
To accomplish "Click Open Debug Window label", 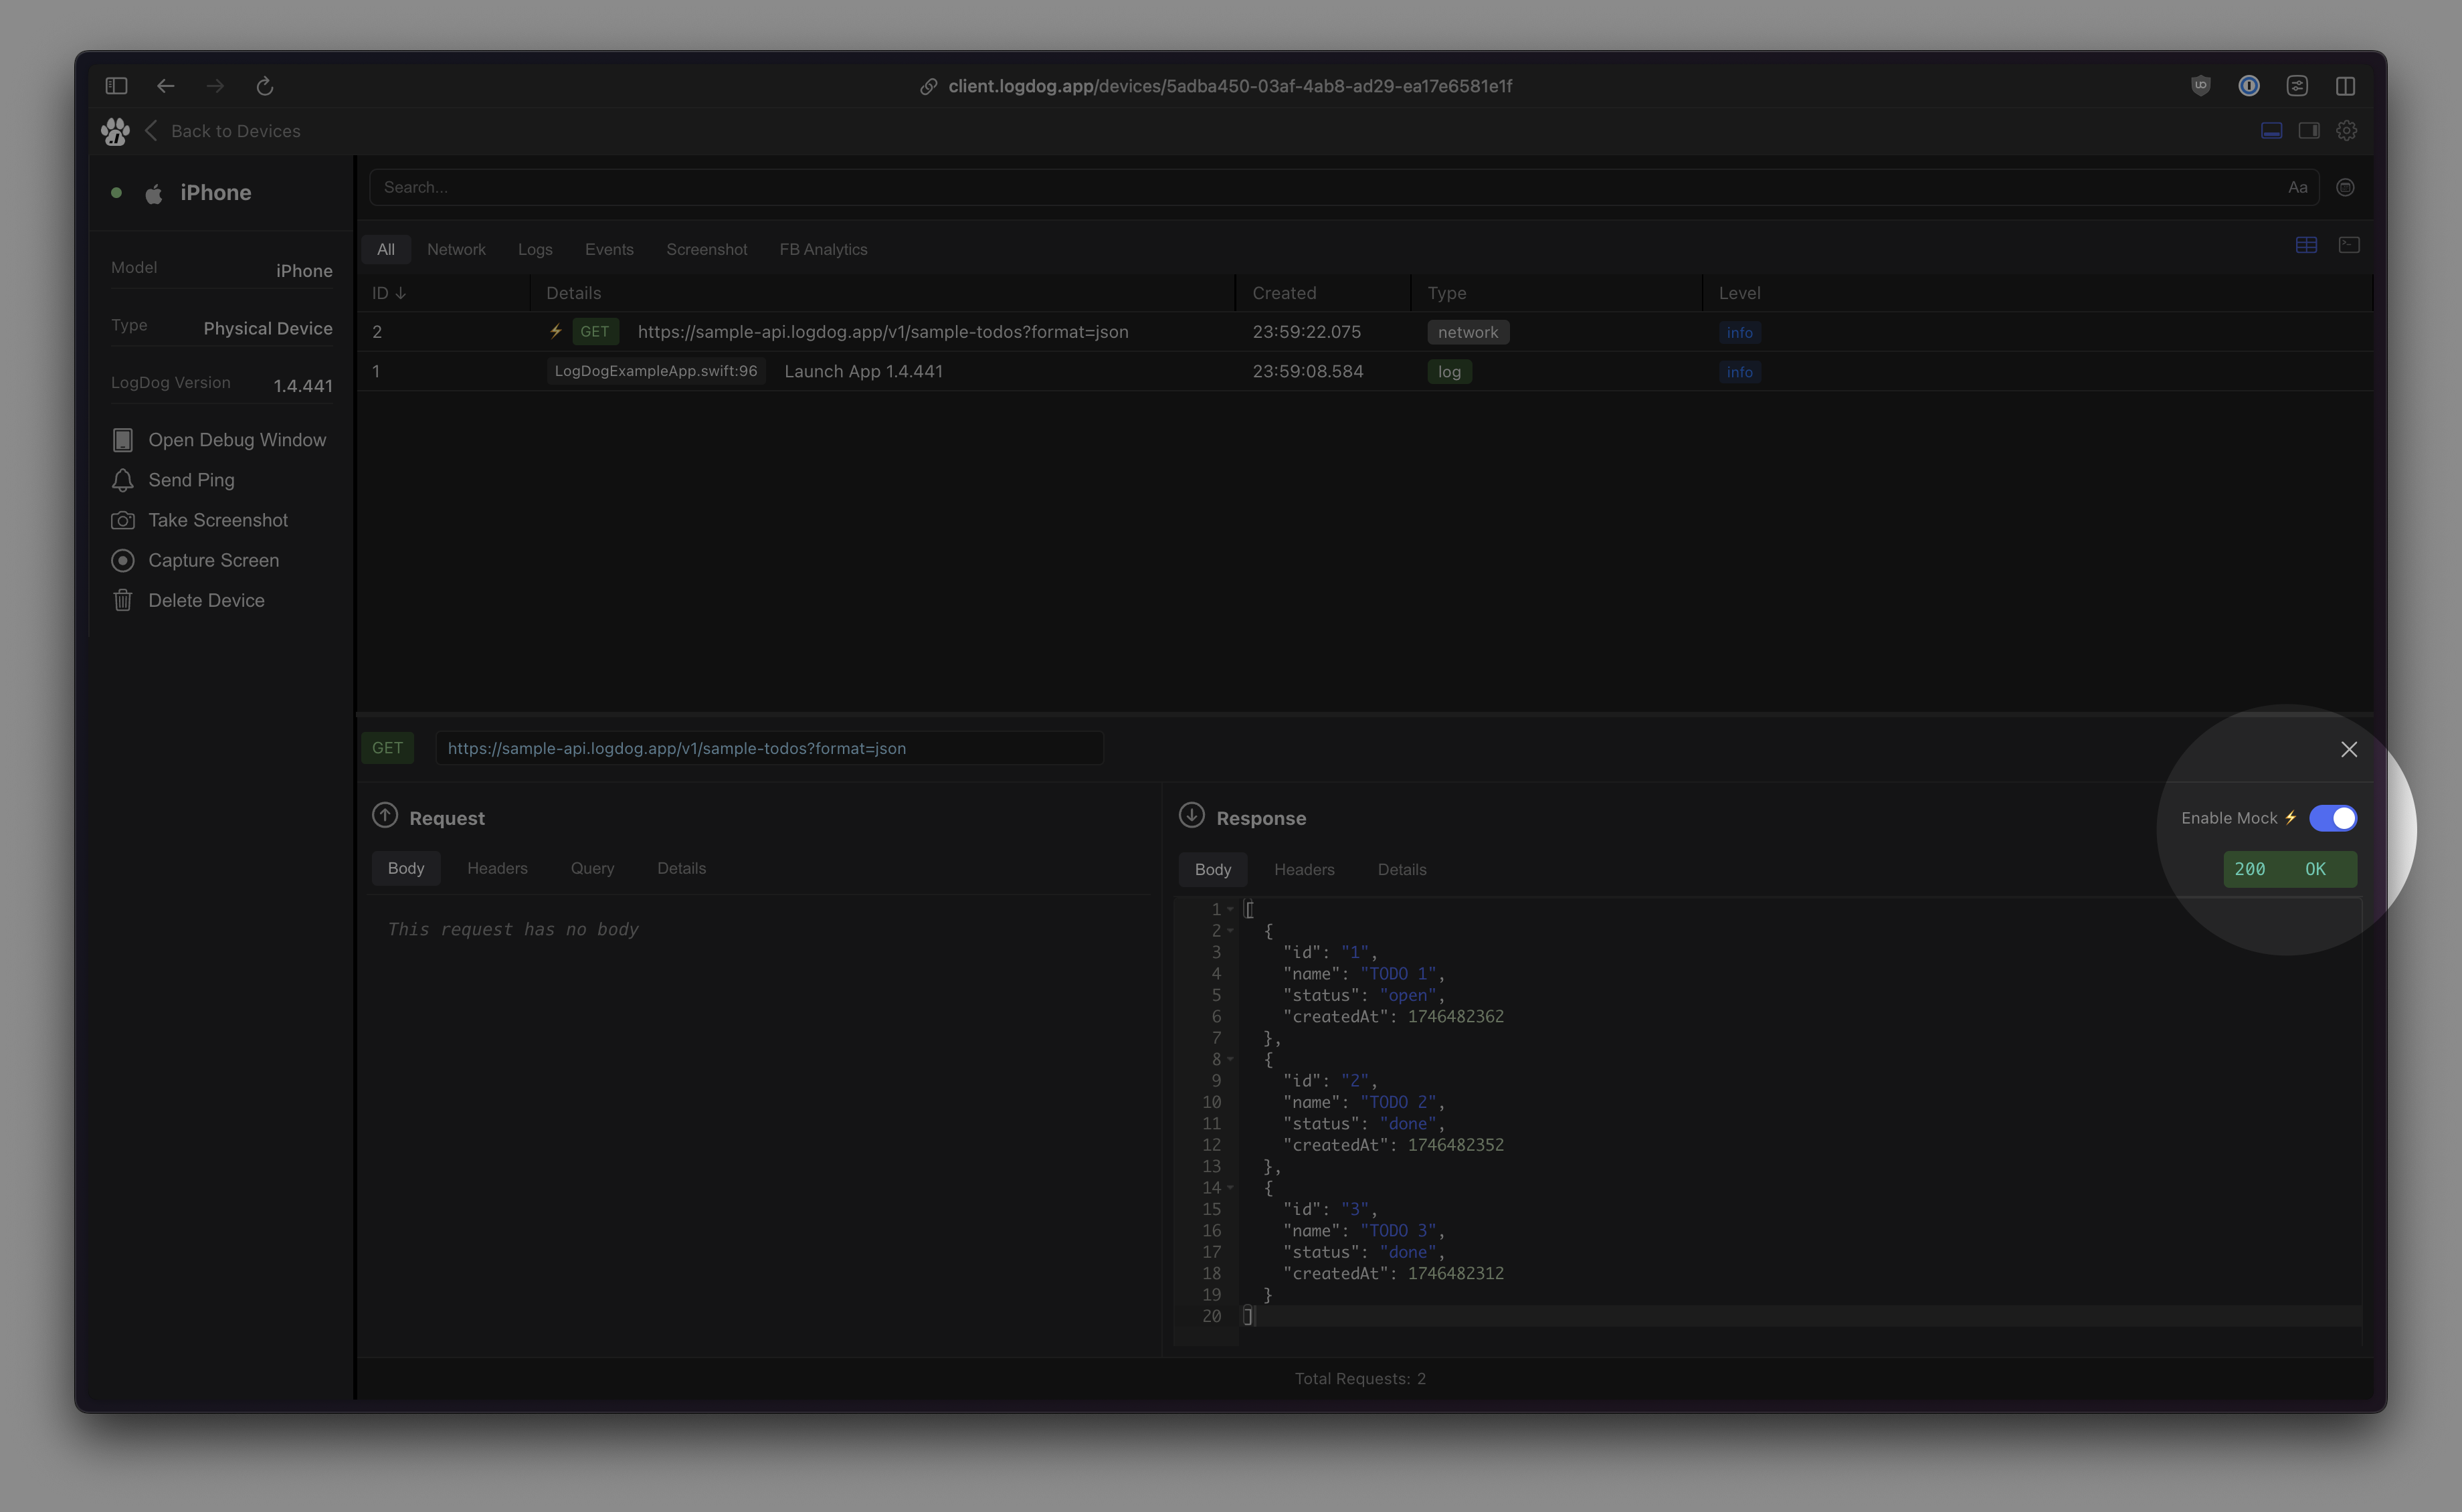I will (x=237, y=440).
